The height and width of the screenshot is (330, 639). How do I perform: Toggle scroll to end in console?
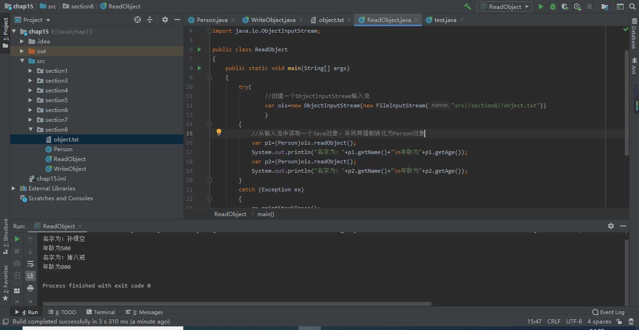point(30,276)
